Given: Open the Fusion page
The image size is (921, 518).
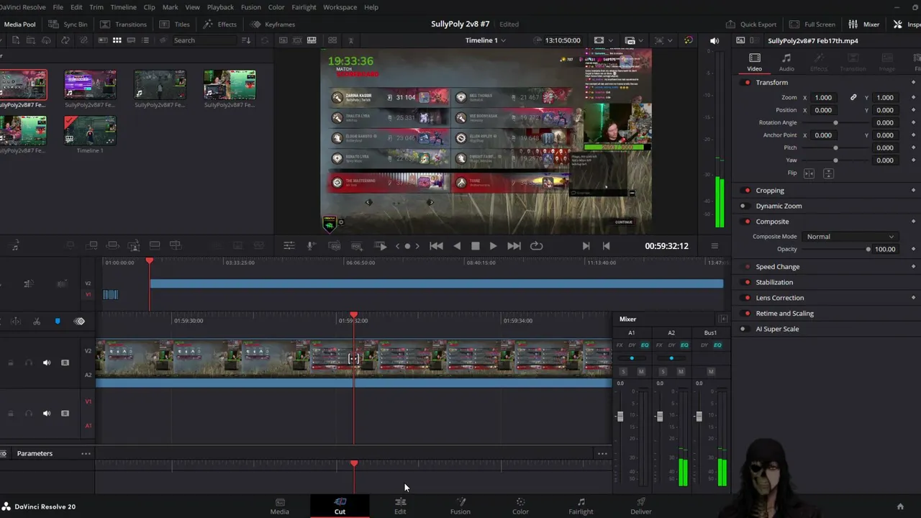Looking at the screenshot, I should click(x=460, y=506).
